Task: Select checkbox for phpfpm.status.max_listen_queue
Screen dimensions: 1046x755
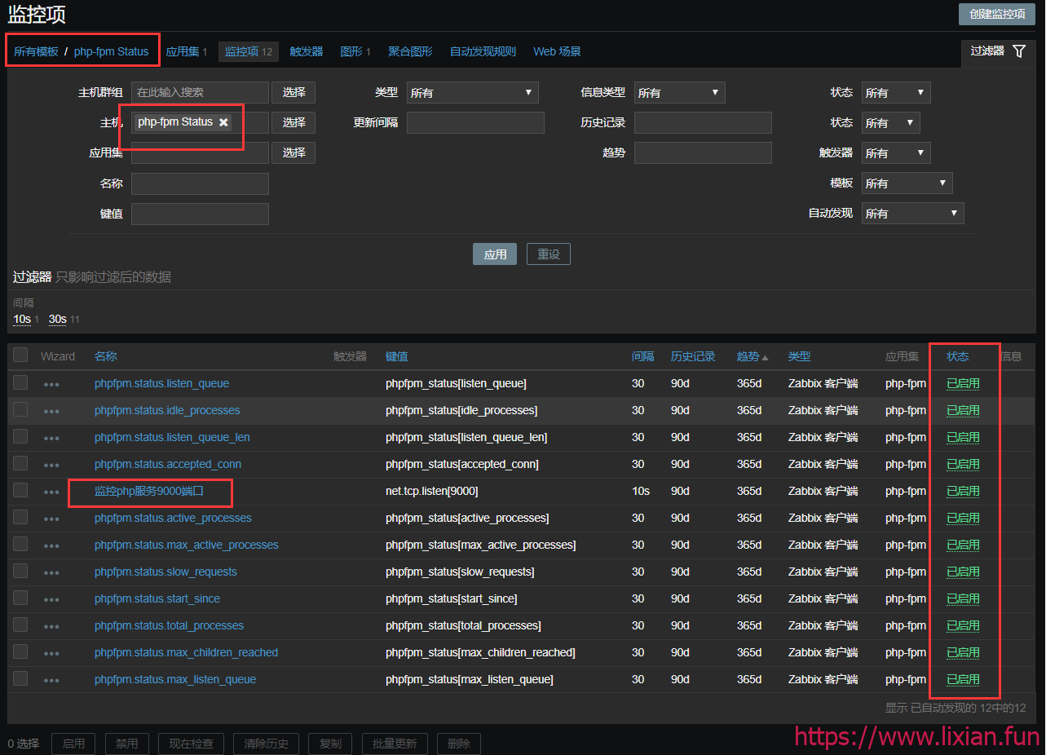Action: [20, 678]
